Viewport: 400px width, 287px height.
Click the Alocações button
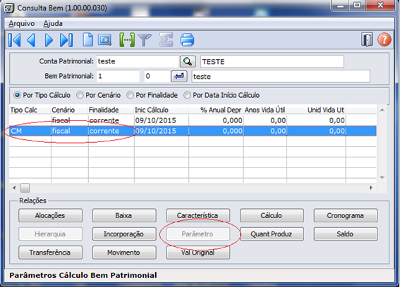(50, 215)
